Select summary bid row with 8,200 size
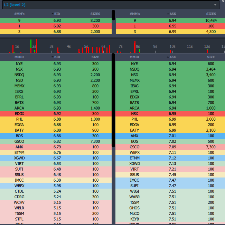This screenshot has height=225, width=225. tap(56, 20)
